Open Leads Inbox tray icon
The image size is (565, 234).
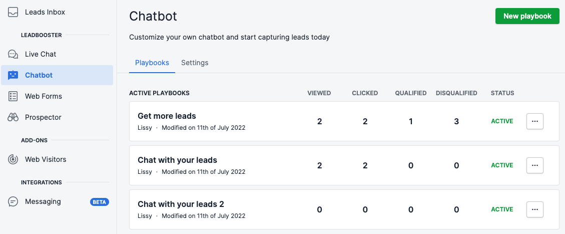tap(13, 12)
